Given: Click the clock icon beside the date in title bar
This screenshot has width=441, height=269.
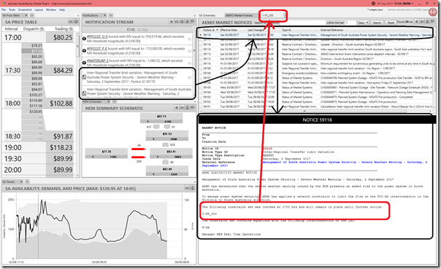Looking at the screenshot, I should (x=374, y=4).
